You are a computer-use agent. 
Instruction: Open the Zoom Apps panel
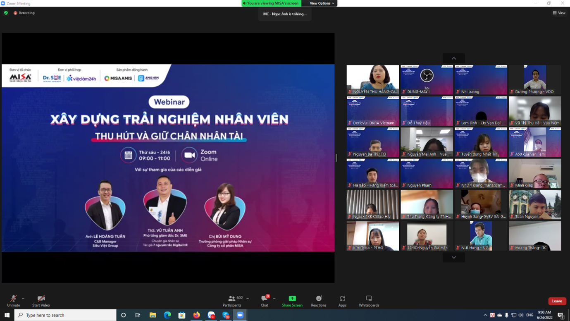[342, 301]
